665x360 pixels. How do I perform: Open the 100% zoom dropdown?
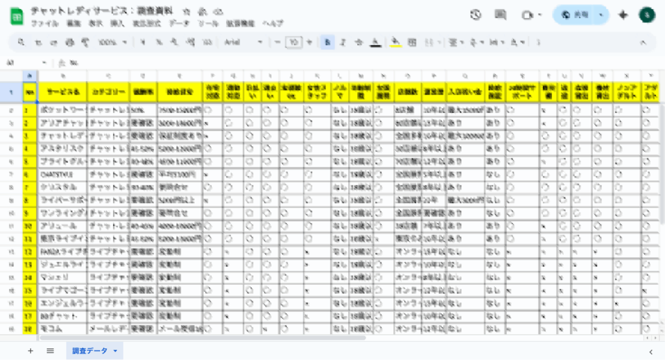pyautogui.click(x=112, y=42)
